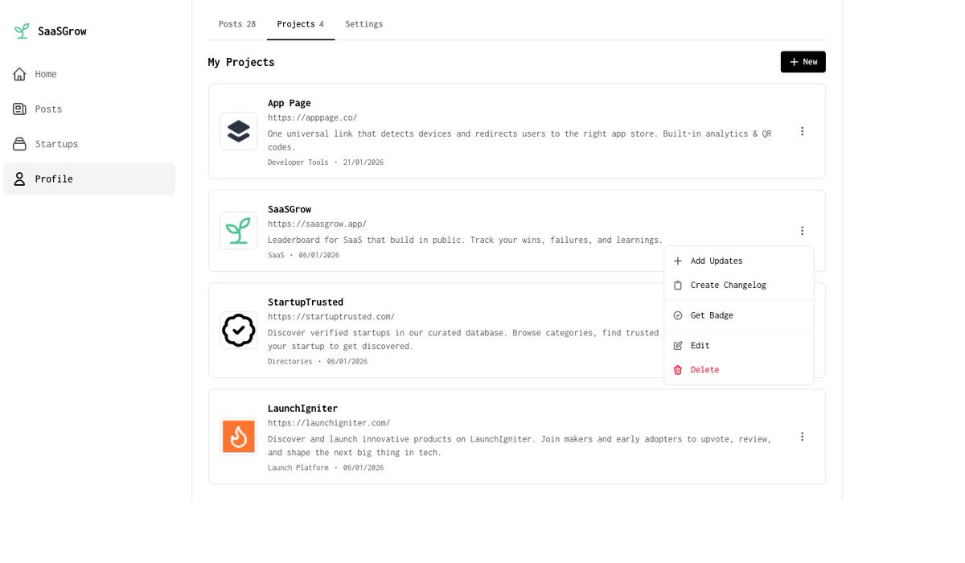
Task: Click the StartupTrusted description text
Action: pos(465,339)
